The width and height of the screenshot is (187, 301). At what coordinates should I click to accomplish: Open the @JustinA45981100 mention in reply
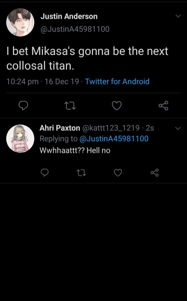click(x=114, y=139)
